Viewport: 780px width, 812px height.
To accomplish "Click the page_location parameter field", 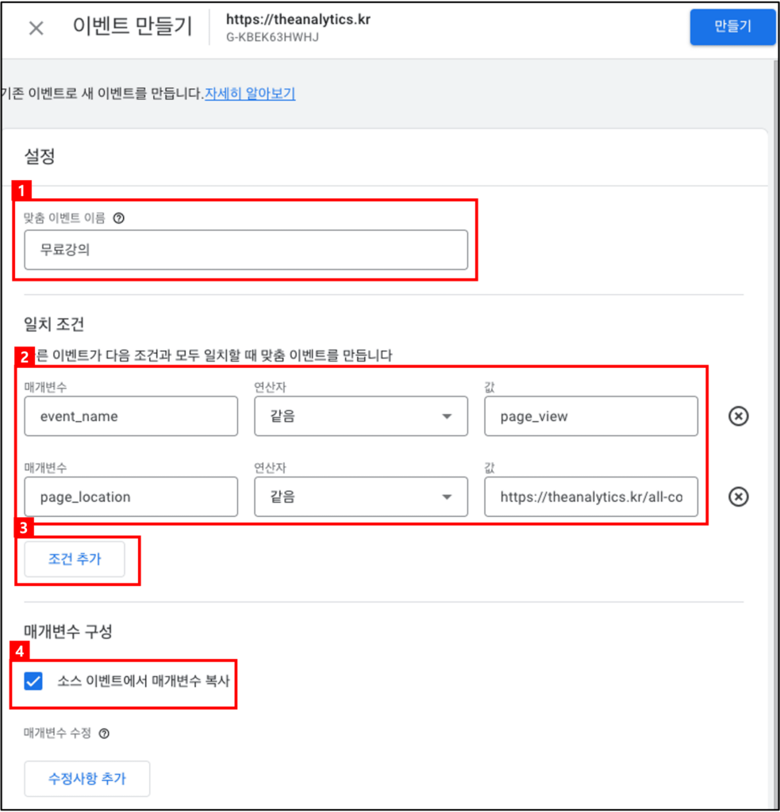I will tap(131, 497).
